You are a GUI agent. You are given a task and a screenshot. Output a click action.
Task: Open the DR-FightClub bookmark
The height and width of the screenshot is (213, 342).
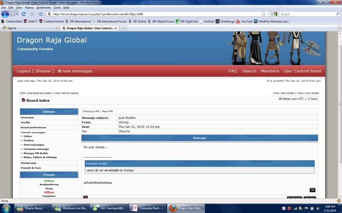coord(187,21)
